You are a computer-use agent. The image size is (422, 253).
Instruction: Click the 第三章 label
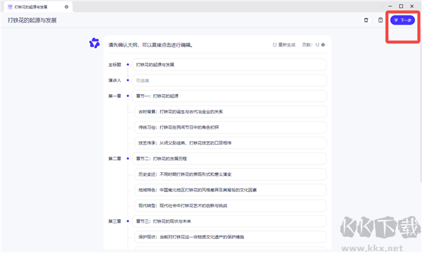[x=115, y=221]
